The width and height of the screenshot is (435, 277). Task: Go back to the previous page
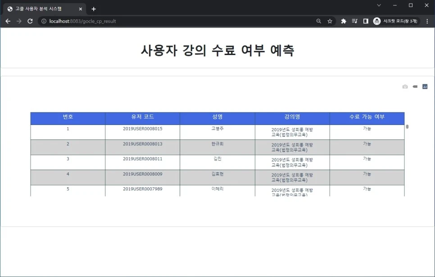click(x=8, y=21)
